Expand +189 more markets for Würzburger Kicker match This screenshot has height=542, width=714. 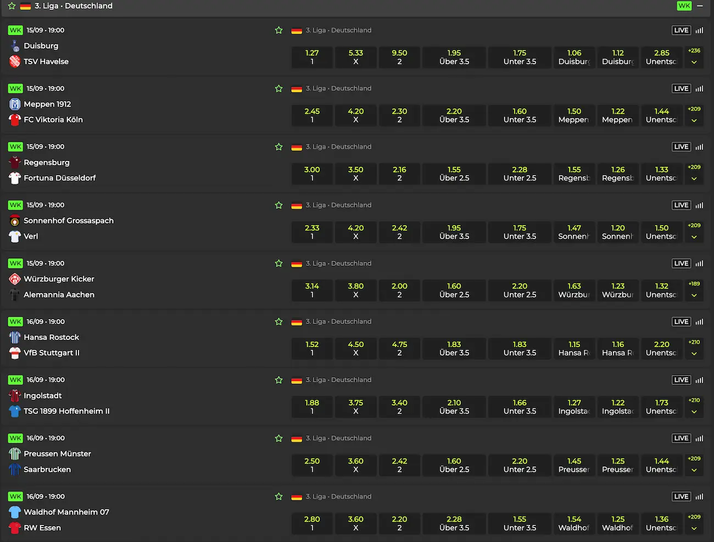click(x=694, y=290)
